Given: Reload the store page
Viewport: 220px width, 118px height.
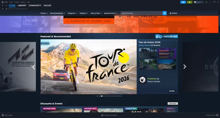Looking at the screenshot, I should tap(3, 9).
